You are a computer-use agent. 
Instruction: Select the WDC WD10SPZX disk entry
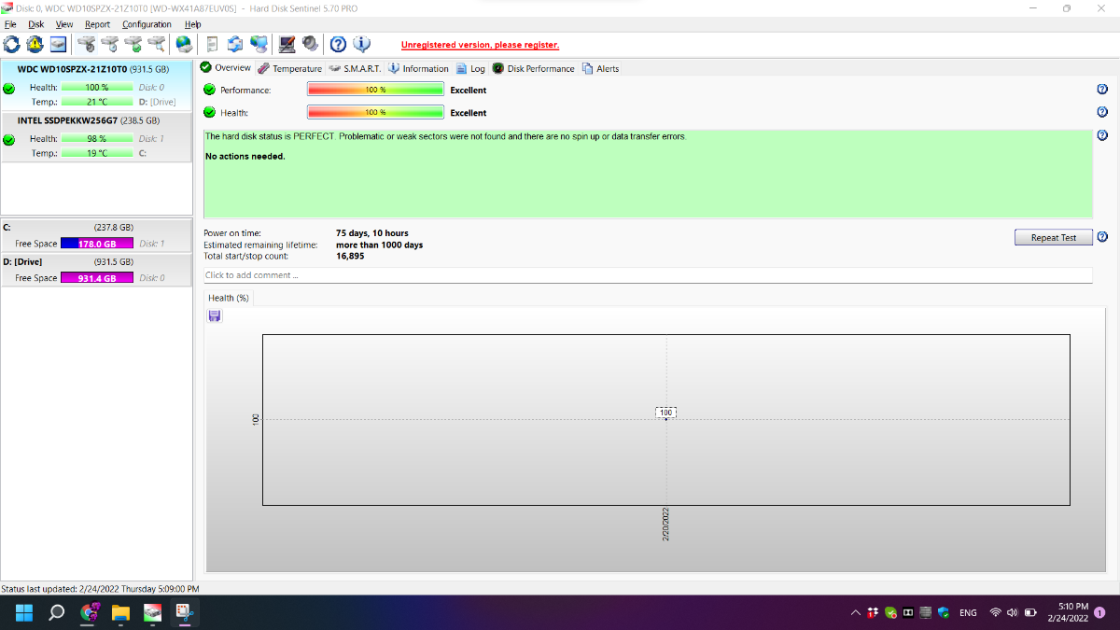[96, 85]
